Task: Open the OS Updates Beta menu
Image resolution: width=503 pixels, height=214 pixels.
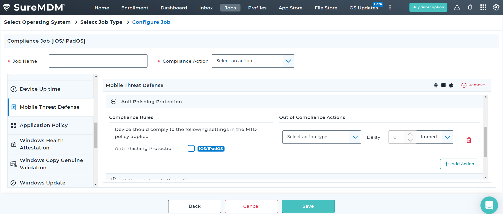Action: click(364, 8)
